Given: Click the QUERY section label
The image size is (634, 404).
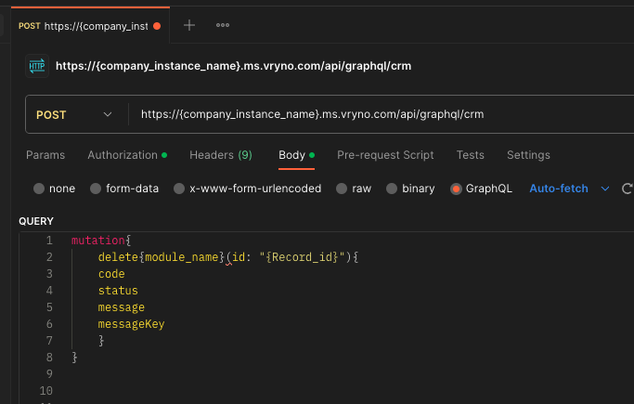Looking at the screenshot, I should click(36, 221).
